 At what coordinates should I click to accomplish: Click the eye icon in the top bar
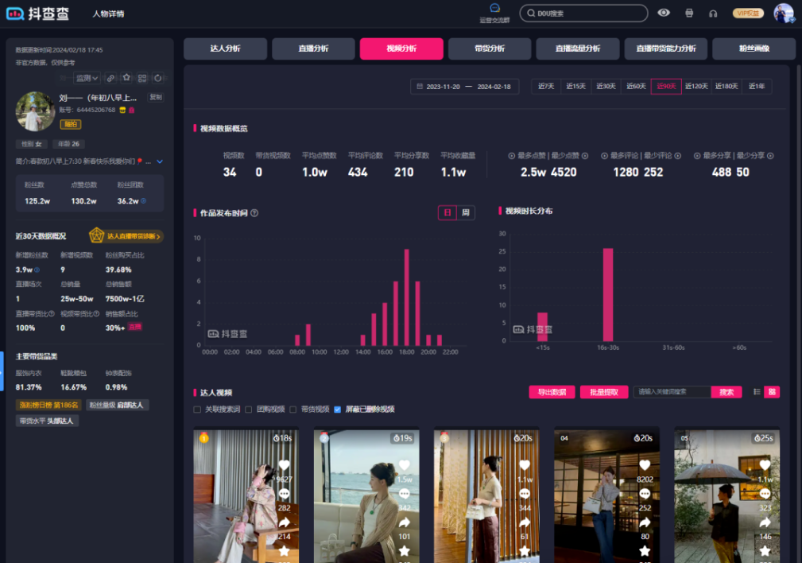coord(664,13)
